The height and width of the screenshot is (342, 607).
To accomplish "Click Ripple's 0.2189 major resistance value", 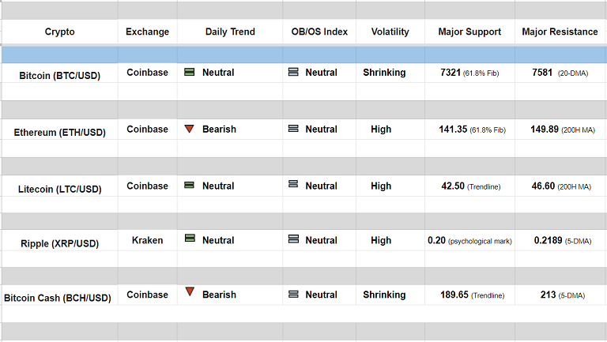I will click(x=549, y=240).
